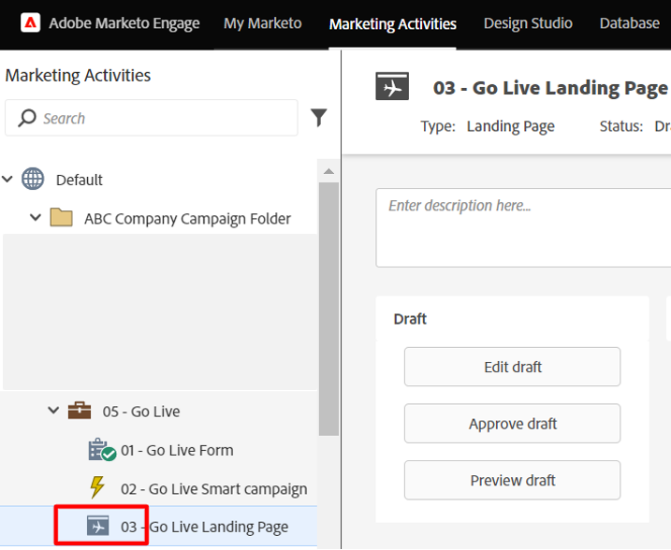Select the Default workspace globe icon
Image resolution: width=671 pixels, height=550 pixels.
click(x=33, y=179)
